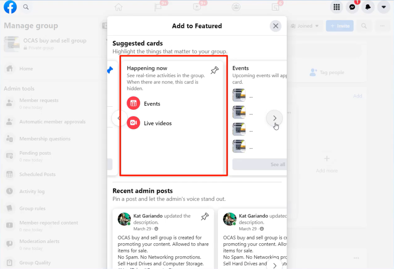Open the Facebook search icon
The width and height of the screenshot is (394, 269).
point(26,7)
